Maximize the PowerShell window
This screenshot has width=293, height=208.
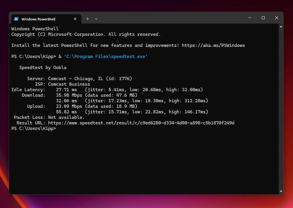[263, 17]
